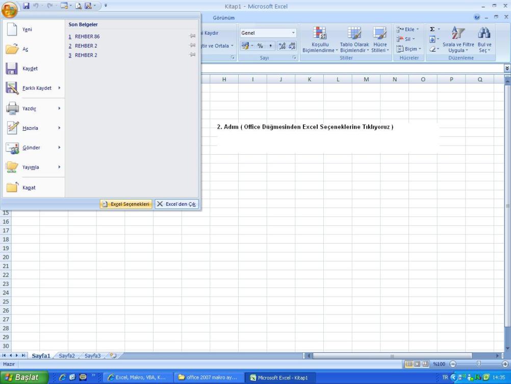This screenshot has width=511, height=384.
Task: Expand the Farklı Kaydet submenu arrow
Action: pyautogui.click(x=59, y=88)
